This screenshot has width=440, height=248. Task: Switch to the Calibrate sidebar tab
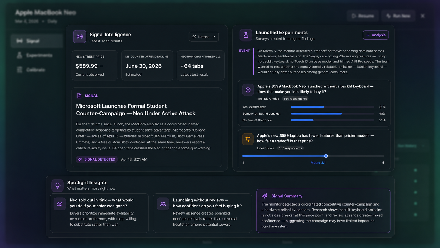[37, 70]
